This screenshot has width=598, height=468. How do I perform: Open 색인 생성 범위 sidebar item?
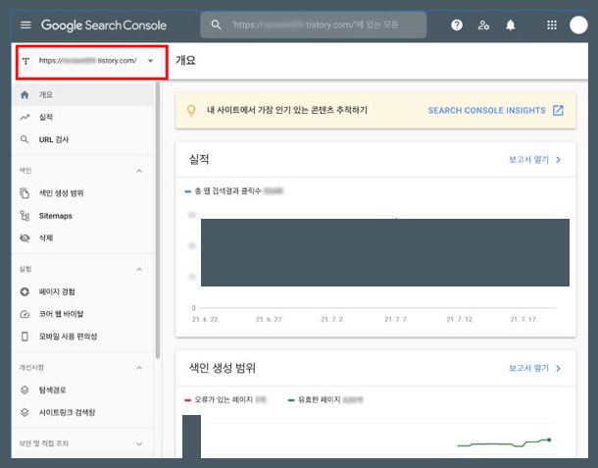pos(82,193)
